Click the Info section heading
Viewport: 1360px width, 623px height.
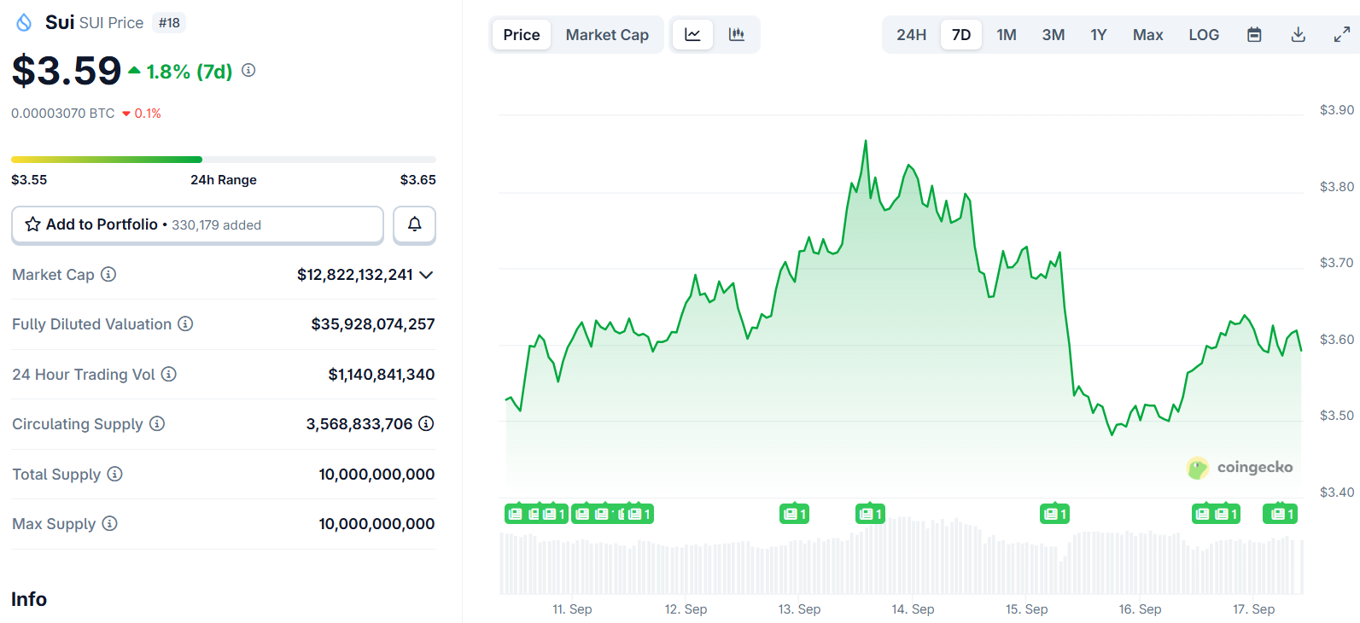(x=29, y=599)
